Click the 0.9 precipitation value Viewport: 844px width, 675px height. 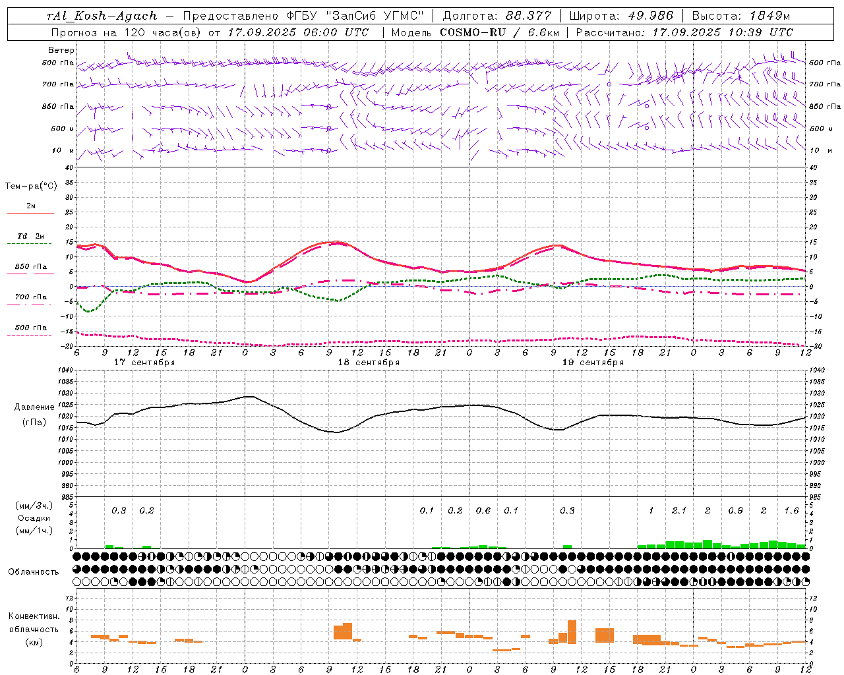click(735, 511)
